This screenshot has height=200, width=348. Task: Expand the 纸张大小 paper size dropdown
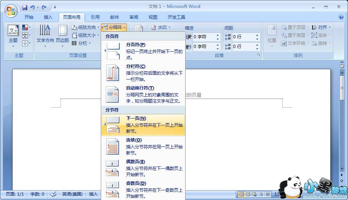(x=85, y=35)
